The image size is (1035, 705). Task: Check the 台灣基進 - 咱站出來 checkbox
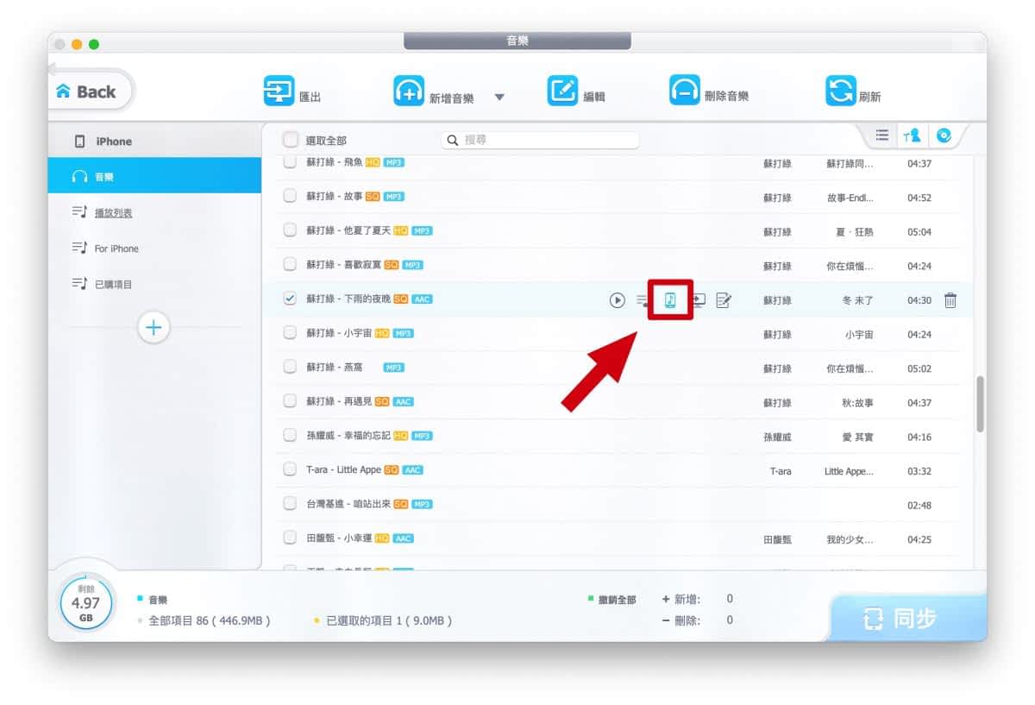pos(290,504)
